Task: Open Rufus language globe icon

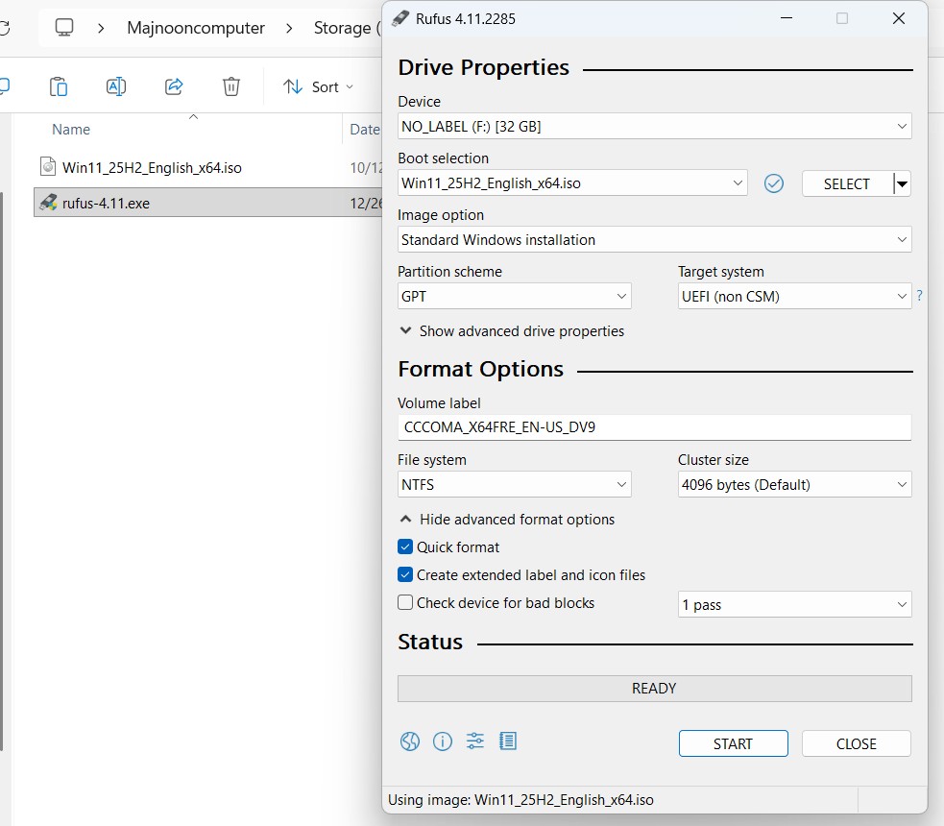Action: click(x=410, y=741)
